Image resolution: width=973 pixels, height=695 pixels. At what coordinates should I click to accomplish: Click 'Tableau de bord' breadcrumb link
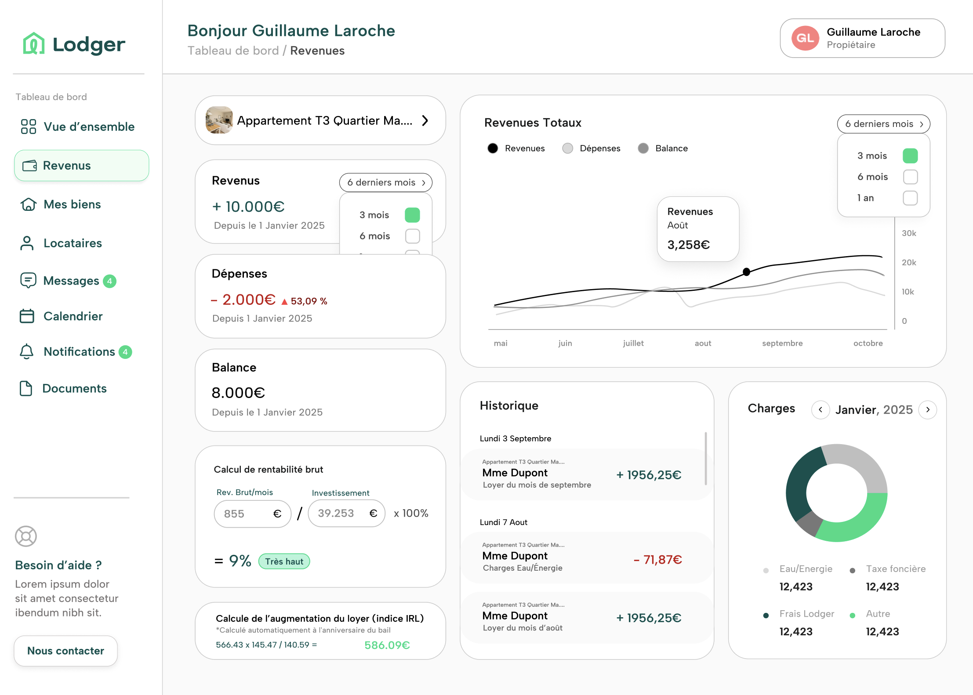tap(233, 51)
